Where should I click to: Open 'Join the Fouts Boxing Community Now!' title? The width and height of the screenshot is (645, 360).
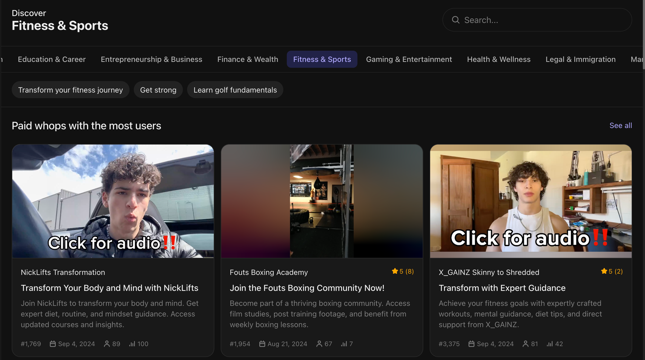pos(307,288)
